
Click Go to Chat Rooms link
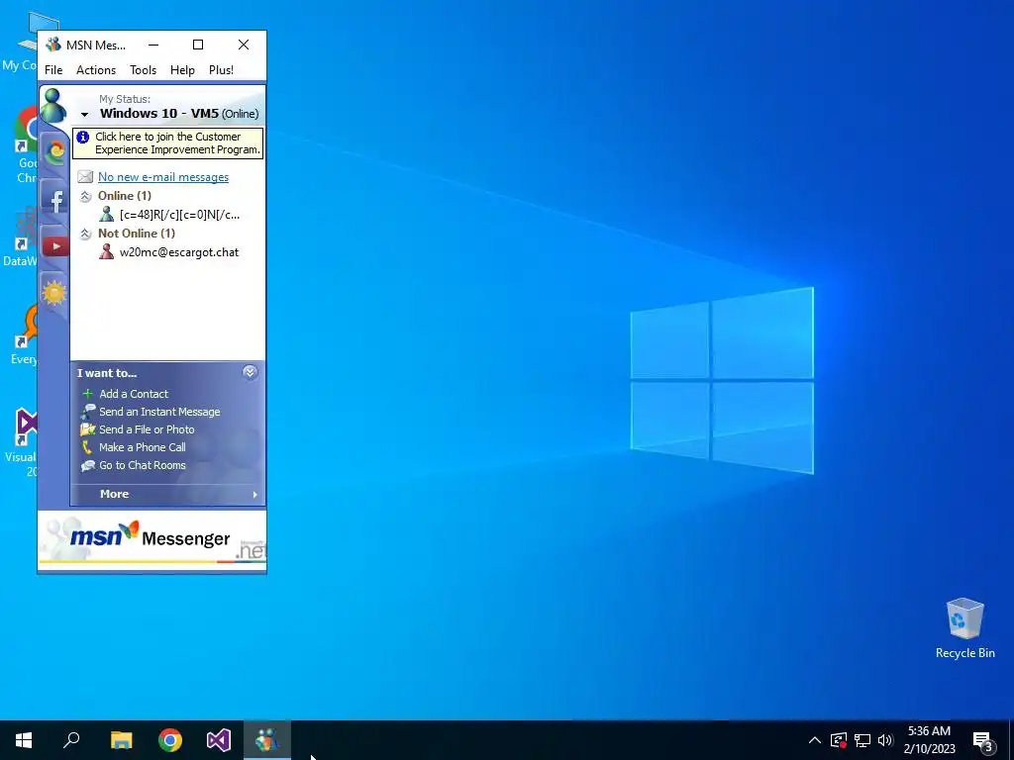point(143,465)
